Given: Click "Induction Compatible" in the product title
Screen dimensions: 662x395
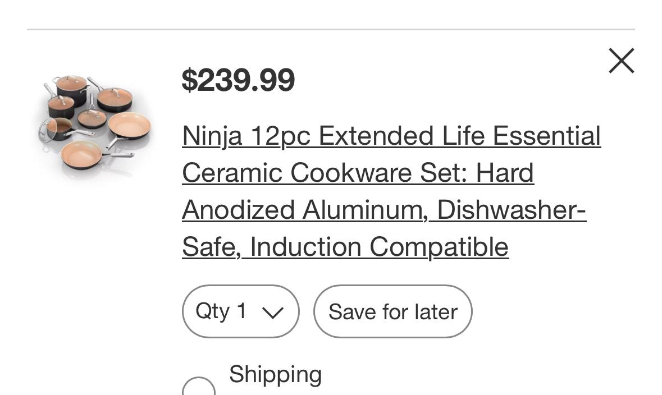Looking at the screenshot, I should [x=380, y=247].
